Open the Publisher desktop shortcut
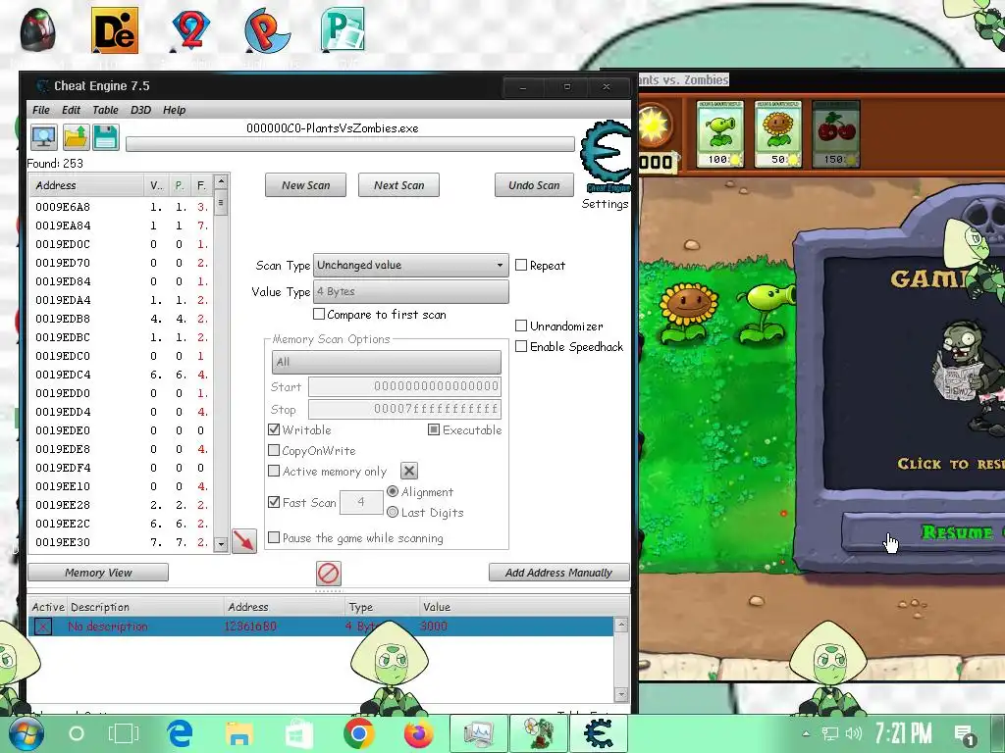This screenshot has height=753, width=1005. coord(343,30)
